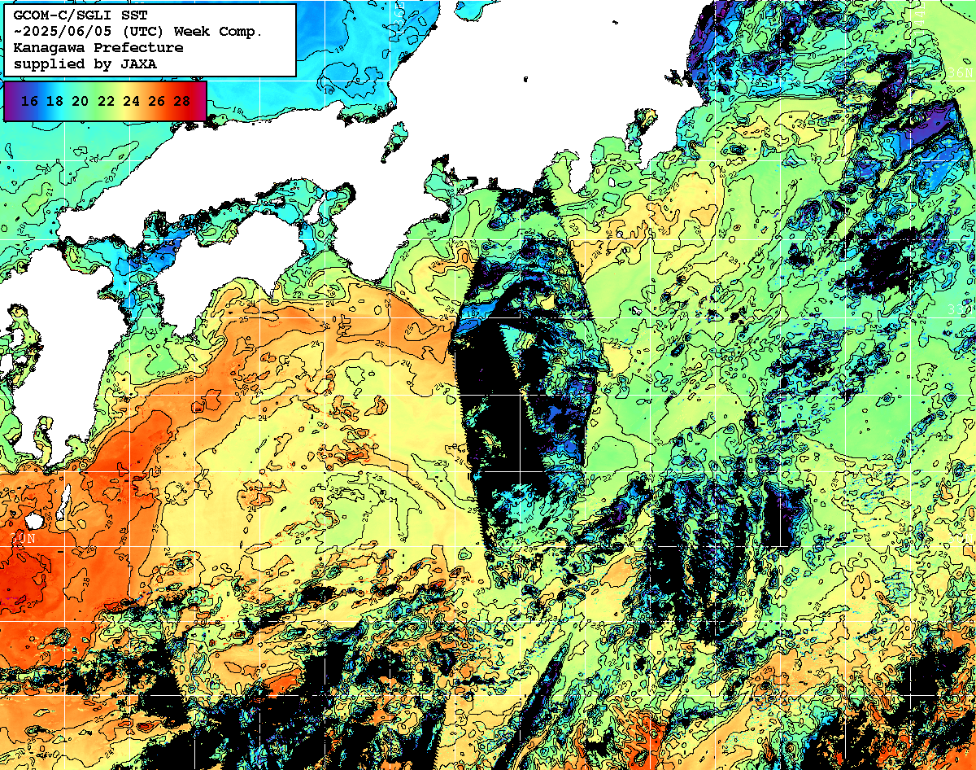
Task: Click the 20 value on the temperature legend
Action: pyautogui.click(x=80, y=101)
